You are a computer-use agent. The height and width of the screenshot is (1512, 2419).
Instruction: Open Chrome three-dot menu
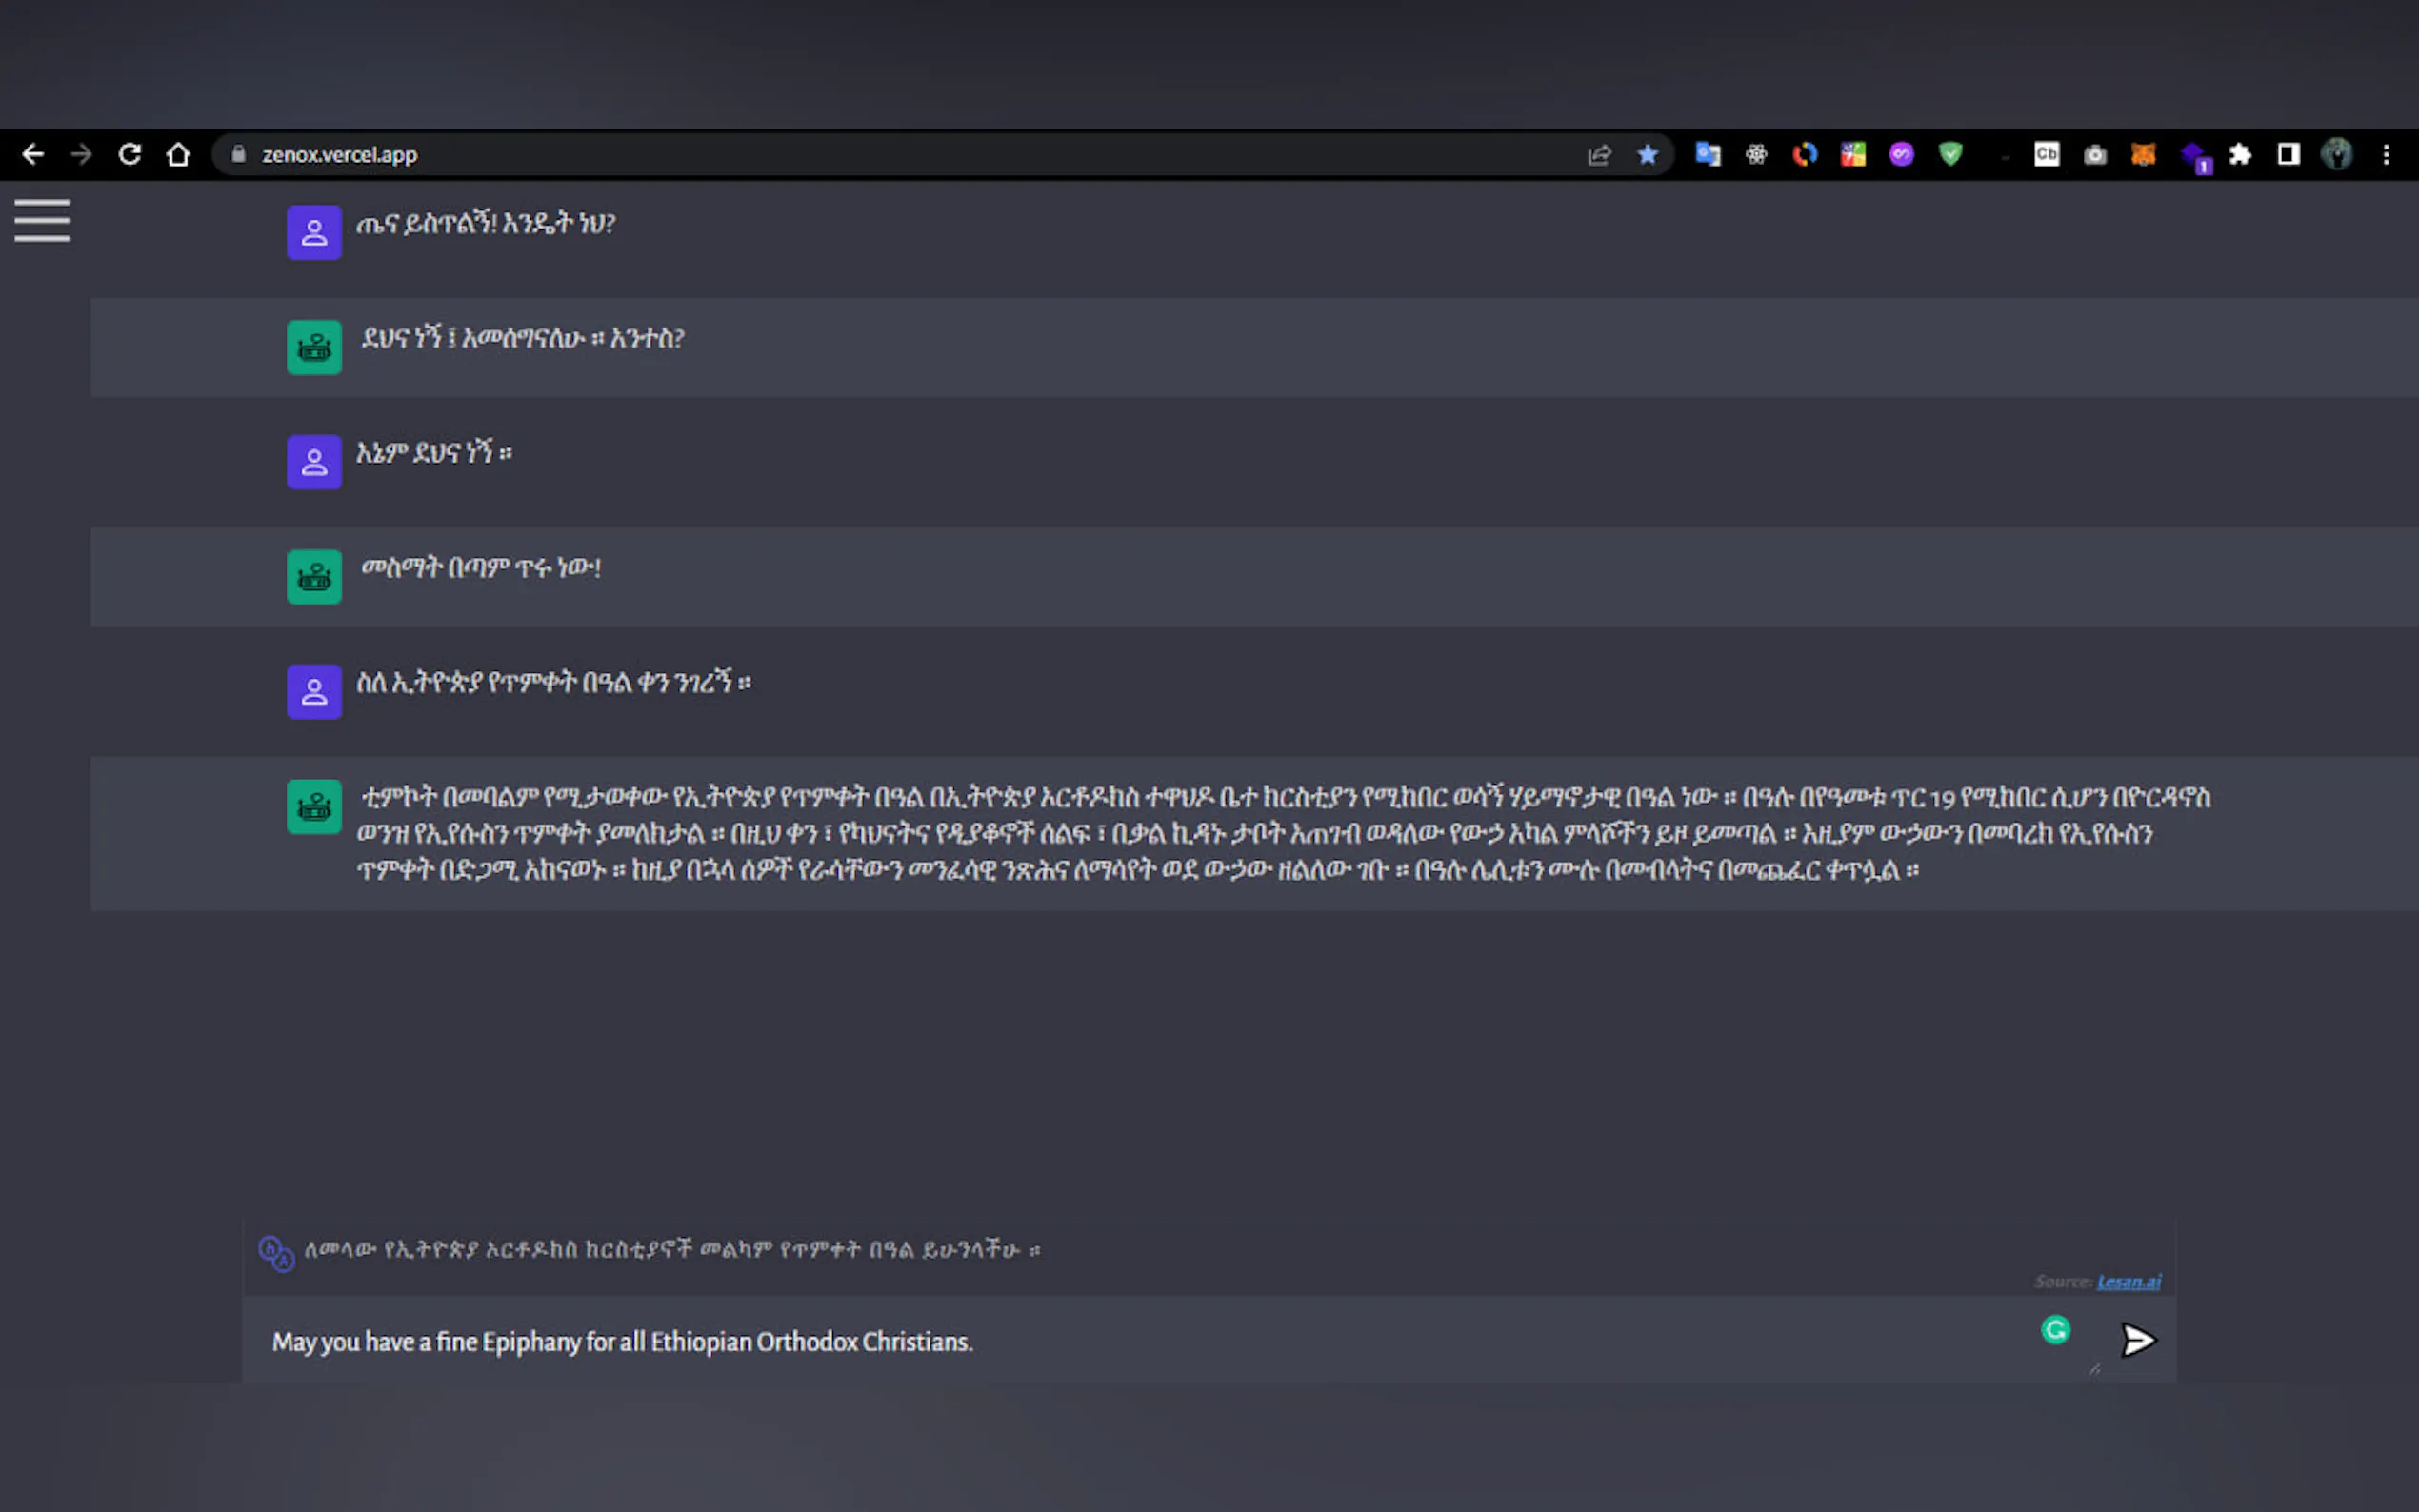[2386, 154]
